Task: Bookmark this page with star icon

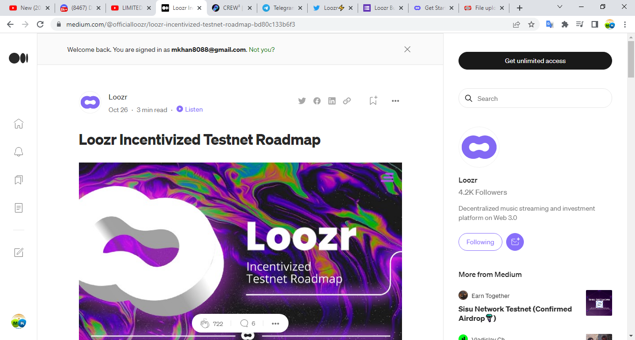Action: point(531,24)
